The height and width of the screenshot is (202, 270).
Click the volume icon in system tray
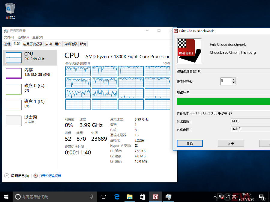coord(227,197)
